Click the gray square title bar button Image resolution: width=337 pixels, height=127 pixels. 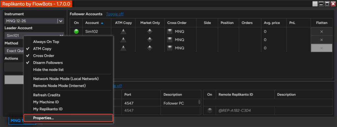pyautogui.click(x=315, y=4)
